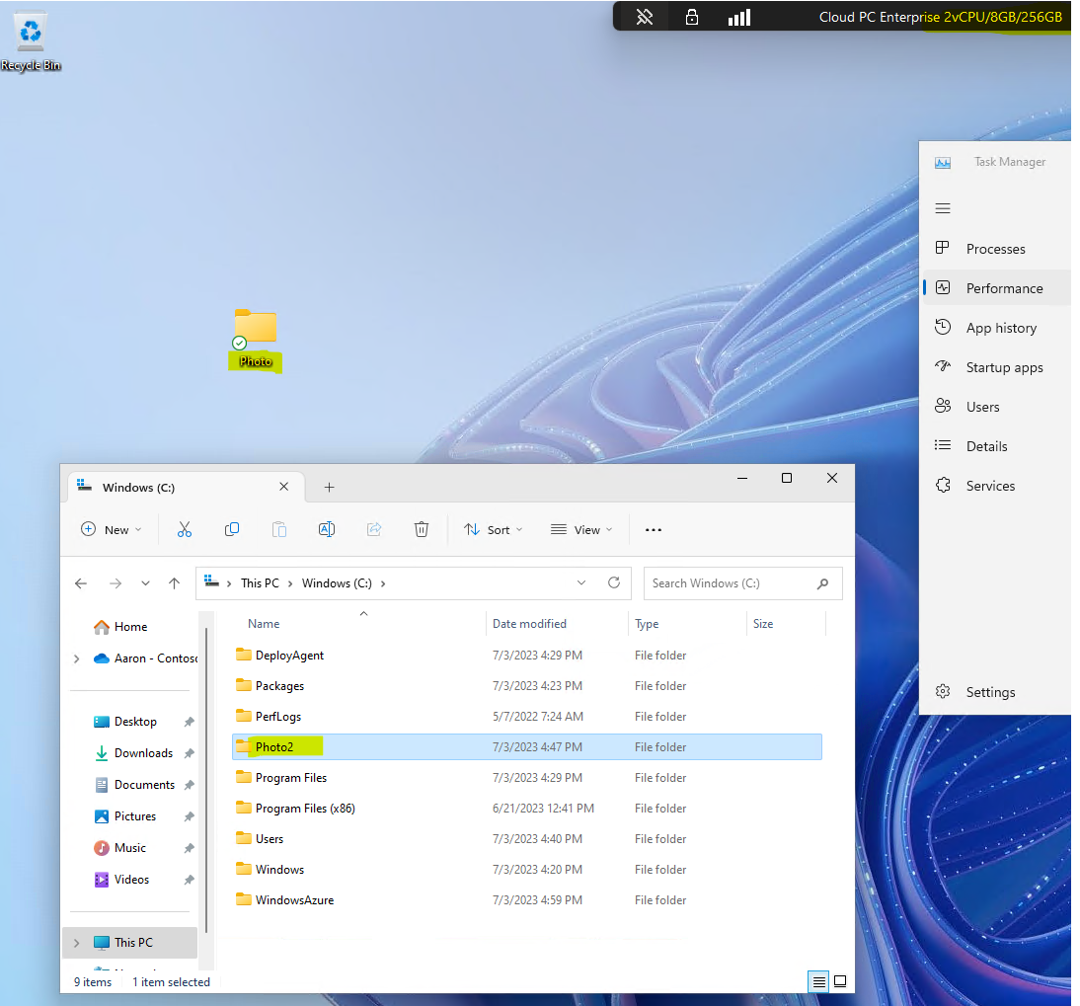The width and height of the screenshot is (1080, 1006).
Task: Open the See more ellipsis in File Explorer
Action: point(654,529)
